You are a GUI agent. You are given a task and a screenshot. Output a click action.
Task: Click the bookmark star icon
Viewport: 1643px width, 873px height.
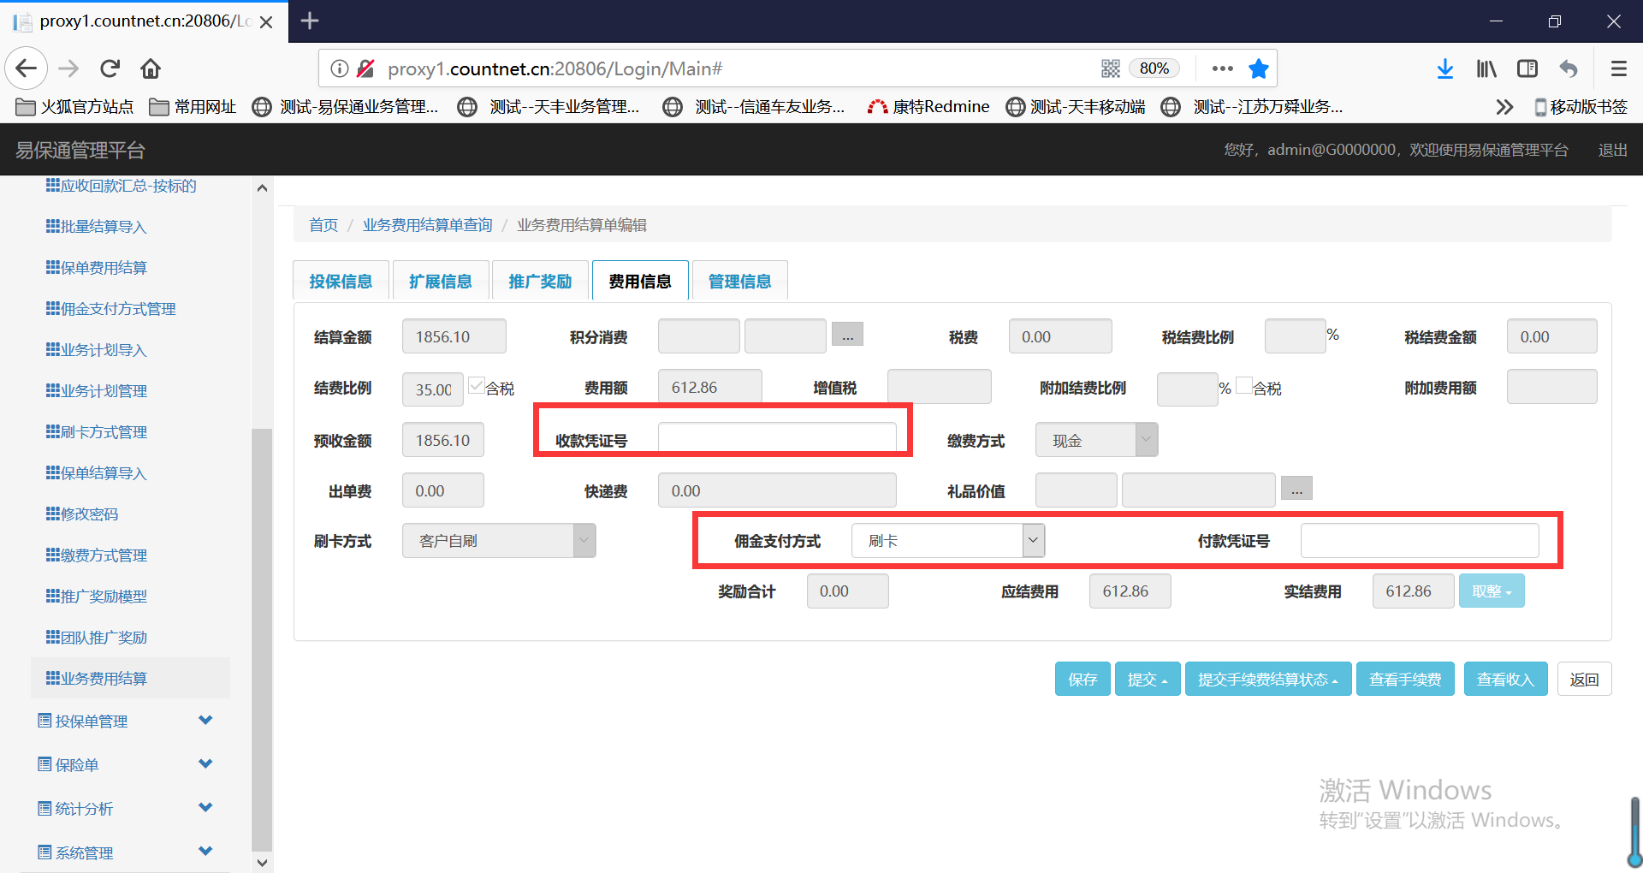[x=1258, y=68]
